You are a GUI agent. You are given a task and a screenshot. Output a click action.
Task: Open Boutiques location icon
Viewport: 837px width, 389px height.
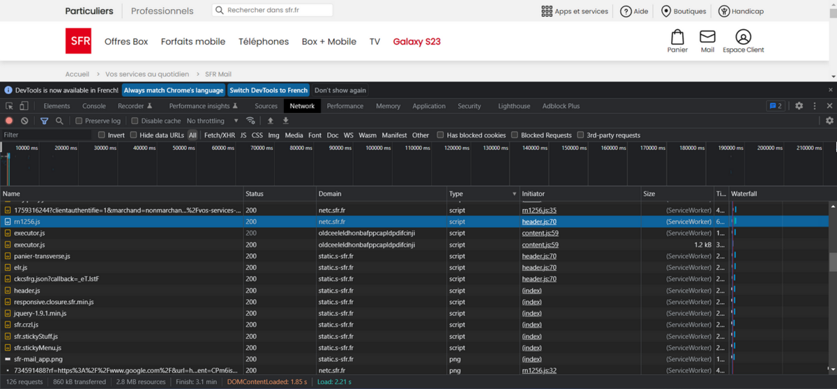tap(665, 11)
